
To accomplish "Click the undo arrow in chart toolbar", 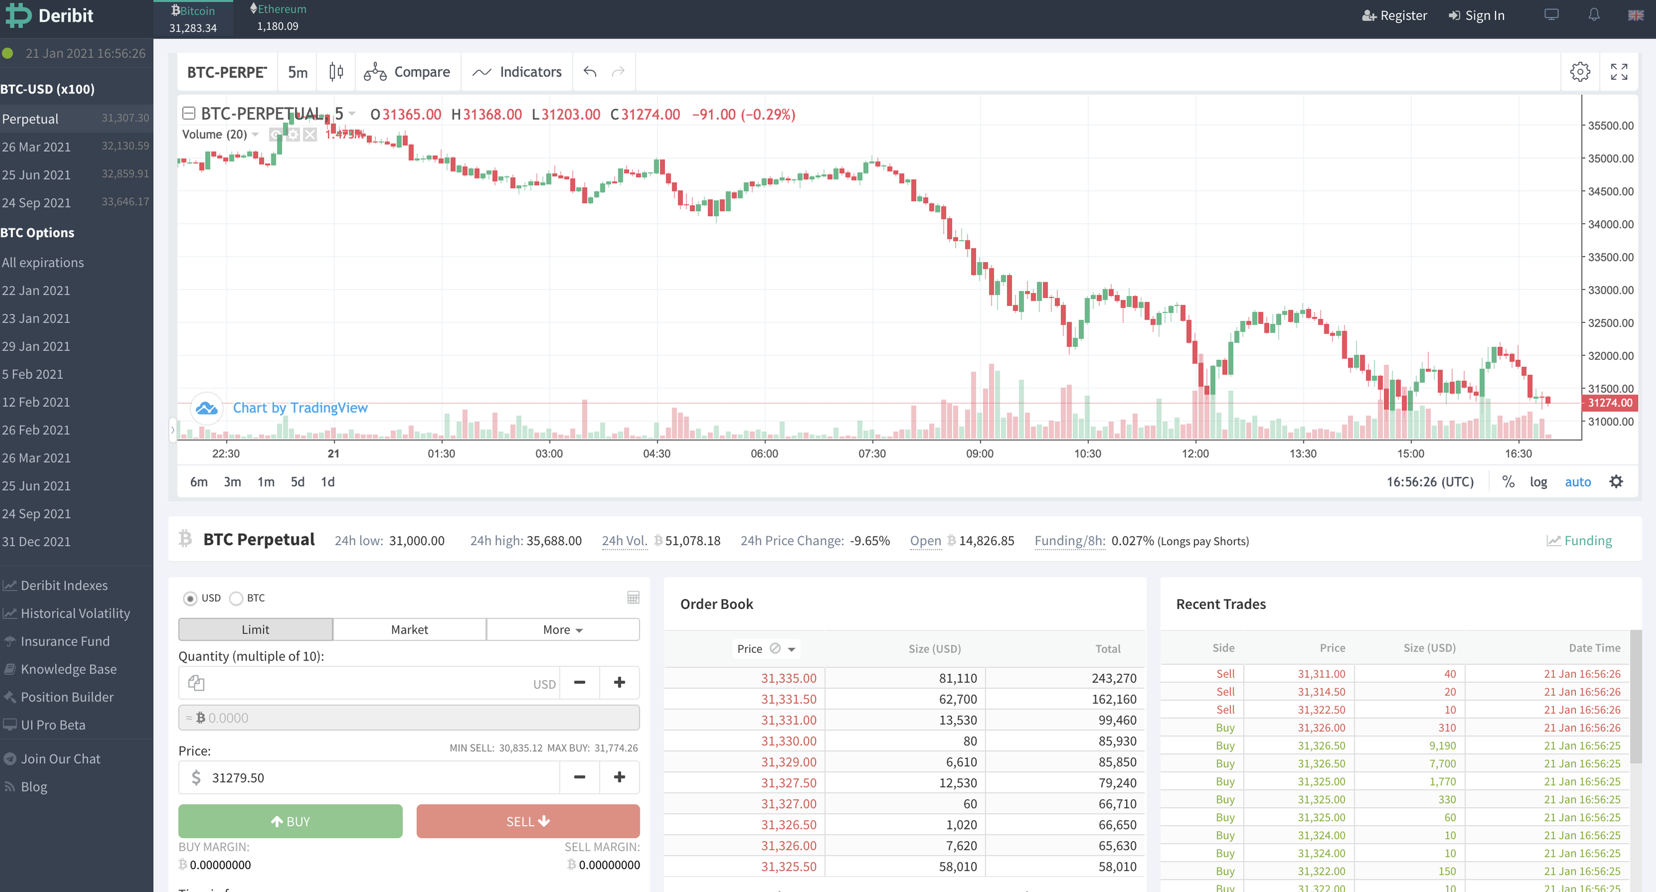I will tap(589, 72).
